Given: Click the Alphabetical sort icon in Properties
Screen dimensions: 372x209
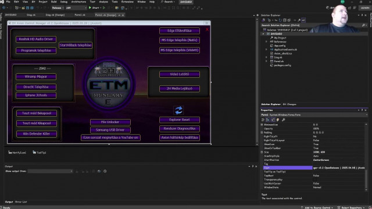Looking at the screenshot, I should tap(267, 120).
